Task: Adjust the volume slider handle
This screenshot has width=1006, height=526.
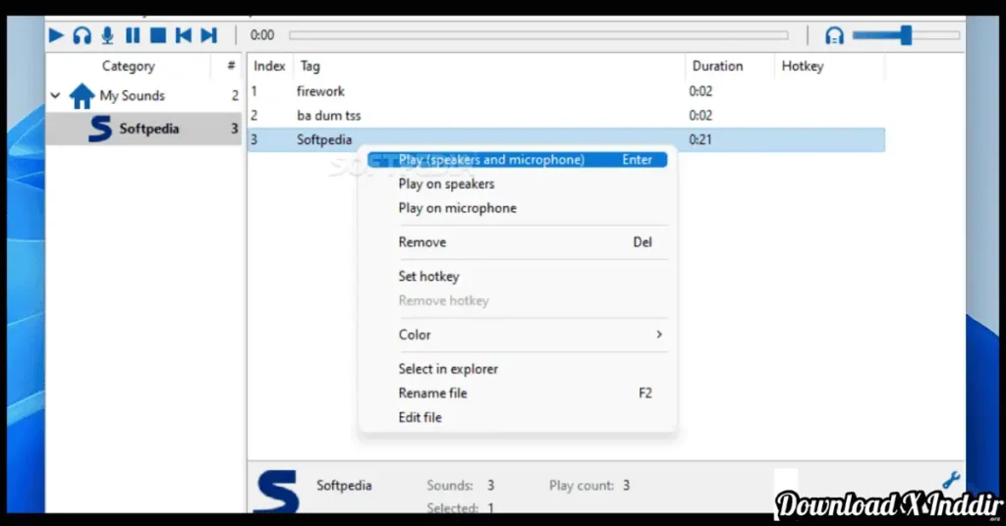Action: (906, 35)
